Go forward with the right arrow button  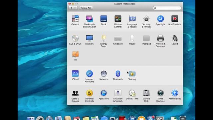(76, 8)
